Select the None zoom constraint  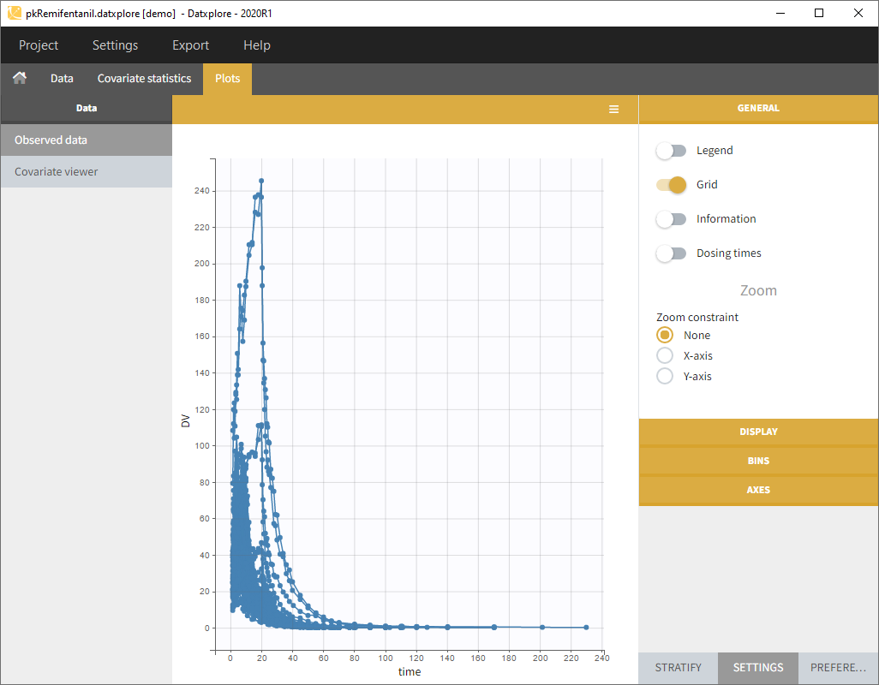point(665,335)
